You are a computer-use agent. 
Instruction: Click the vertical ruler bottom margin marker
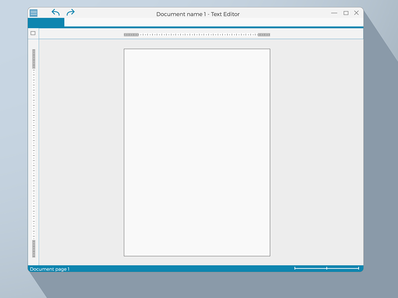[x=34, y=249]
